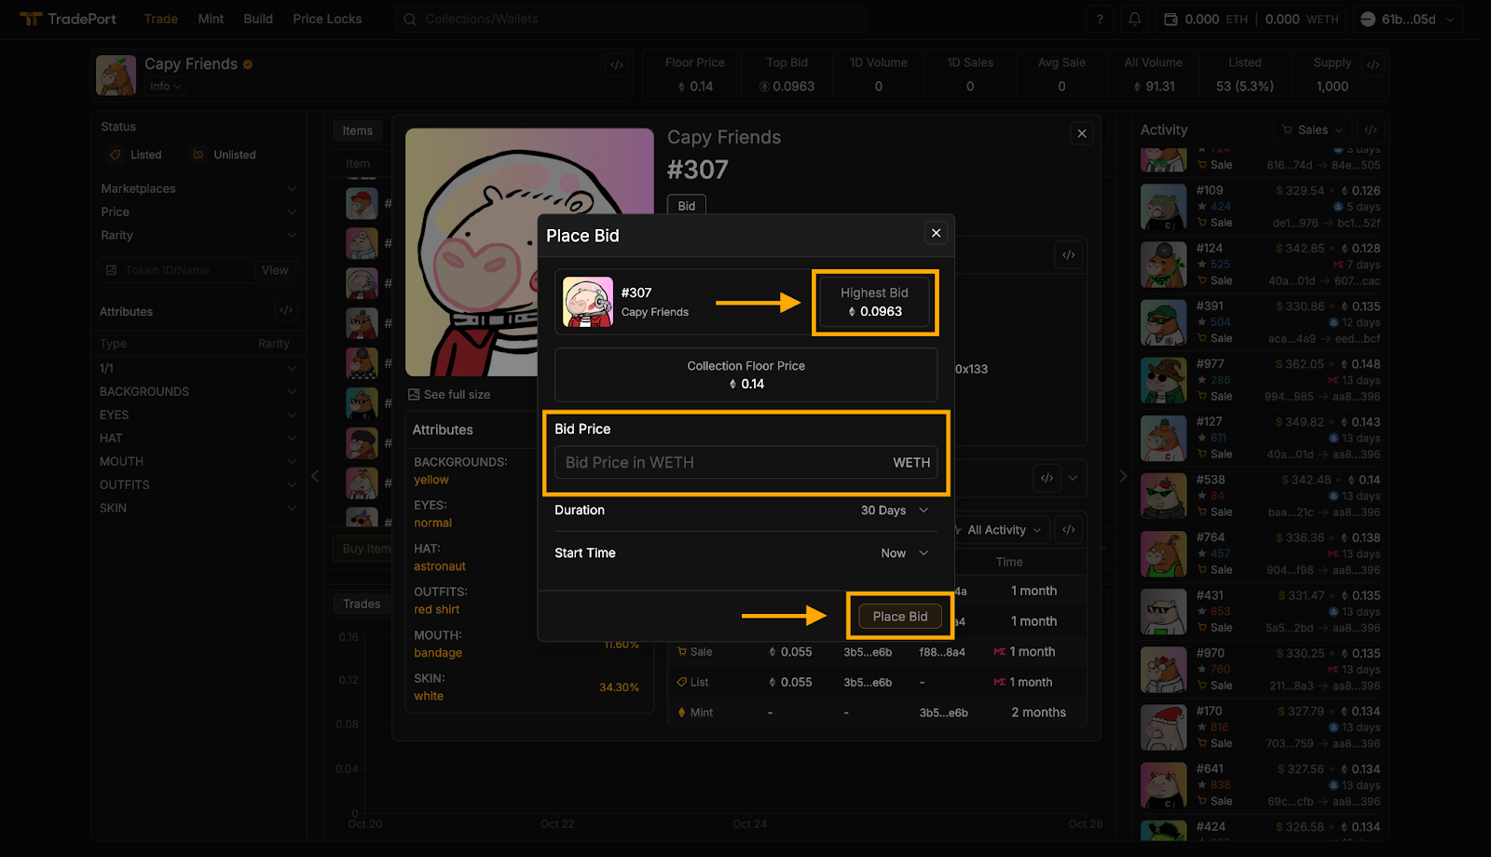Click the astronaut HAT attribute value

click(x=440, y=566)
